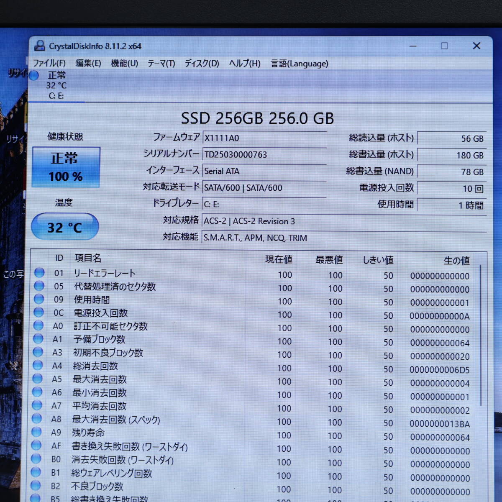Open the 言語(Language) menu

point(300,64)
